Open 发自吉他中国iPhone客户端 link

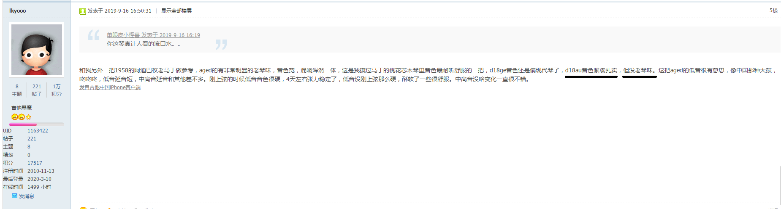click(110, 87)
